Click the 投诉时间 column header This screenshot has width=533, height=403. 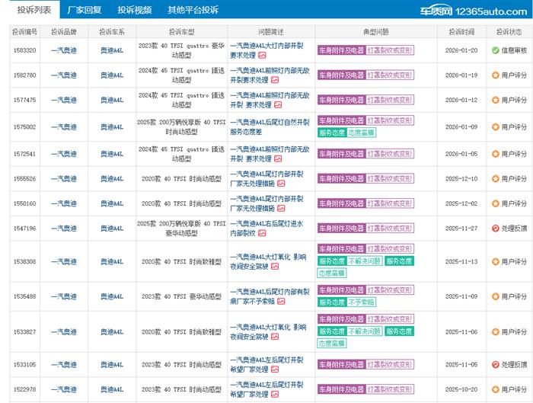[461, 32]
